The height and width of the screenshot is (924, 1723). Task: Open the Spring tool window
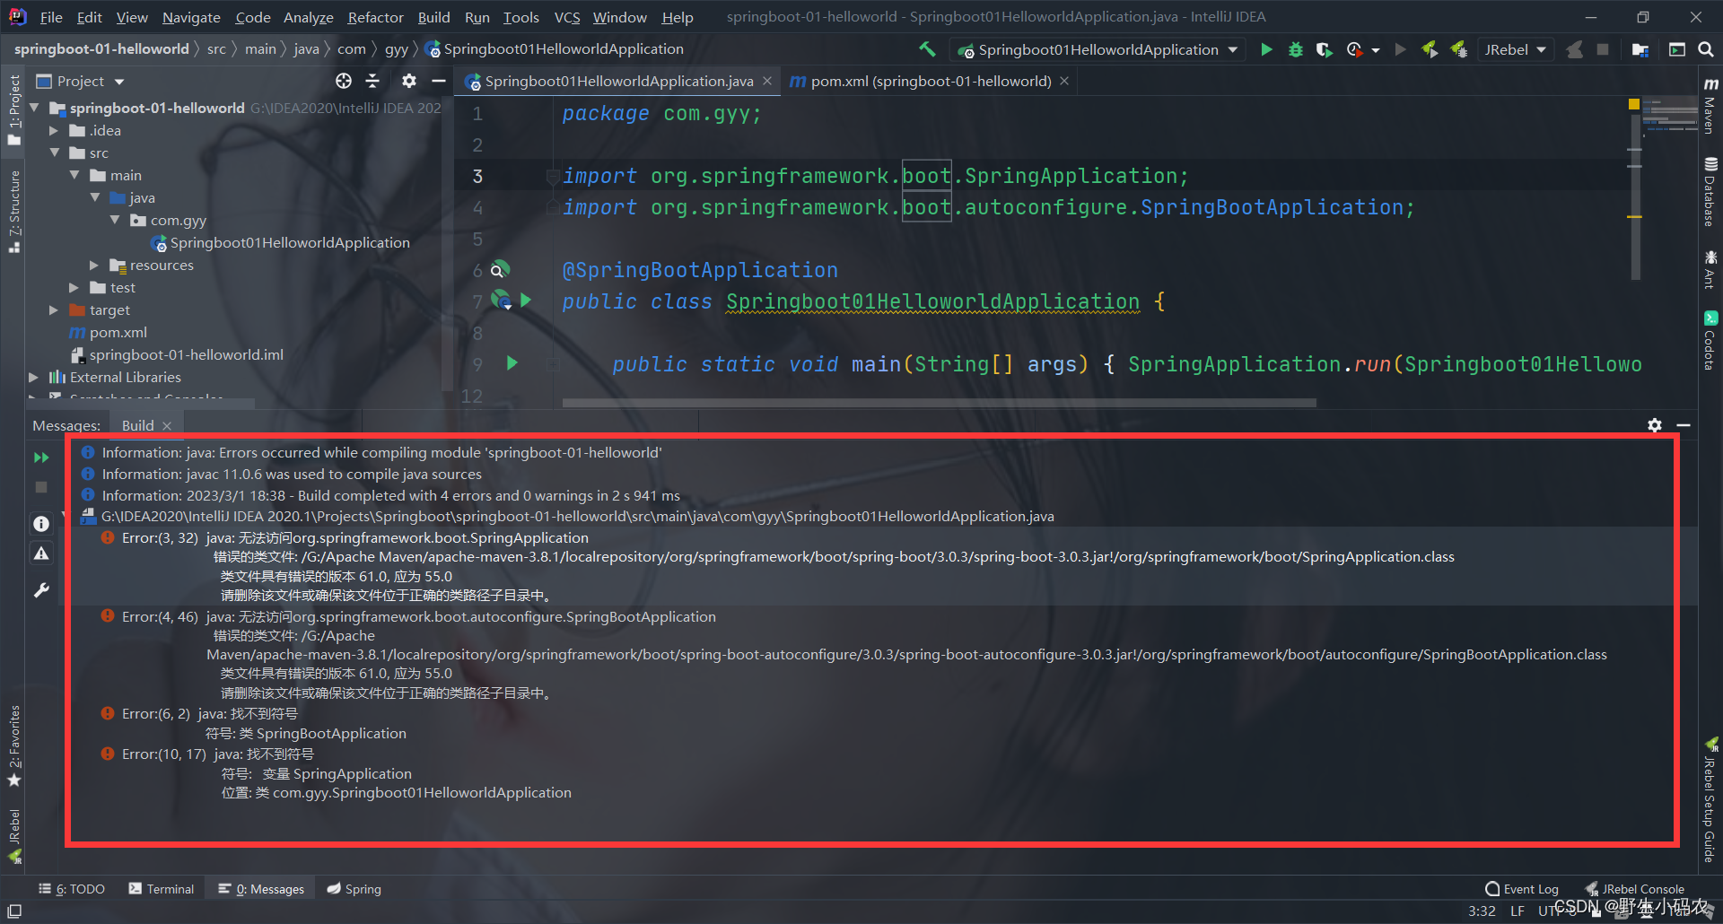tap(354, 889)
